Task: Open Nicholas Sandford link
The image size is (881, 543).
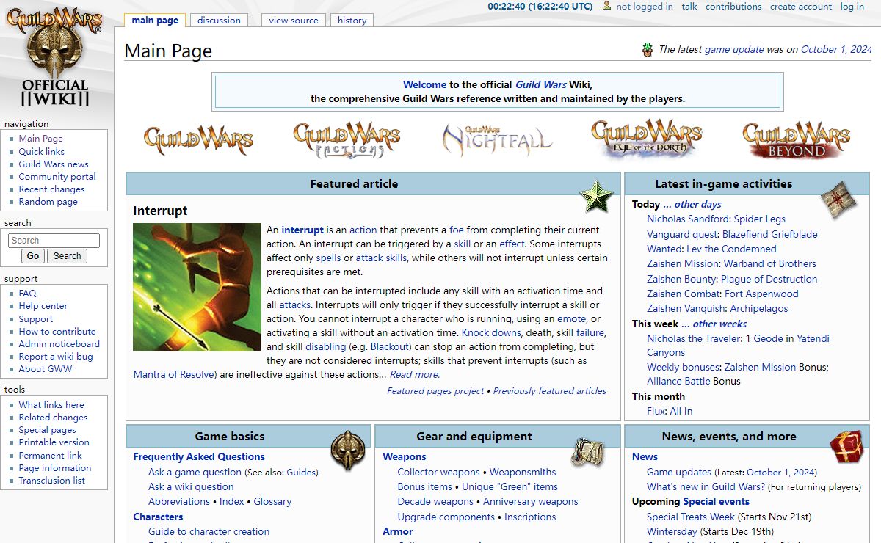Action: 689,219
